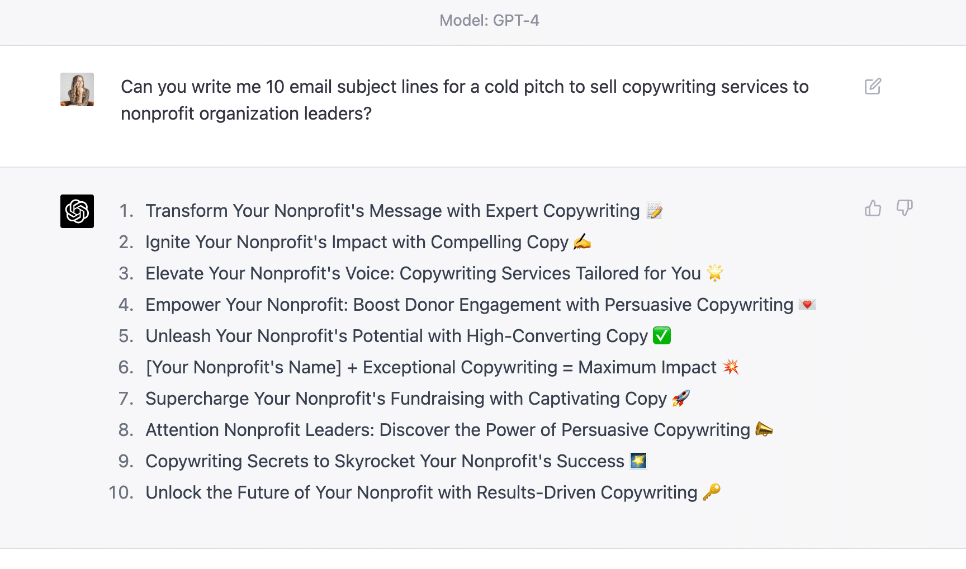Click the collision burst emoji on line 6
The width and height of the screenshot is (966, 569).
[731, 367]
